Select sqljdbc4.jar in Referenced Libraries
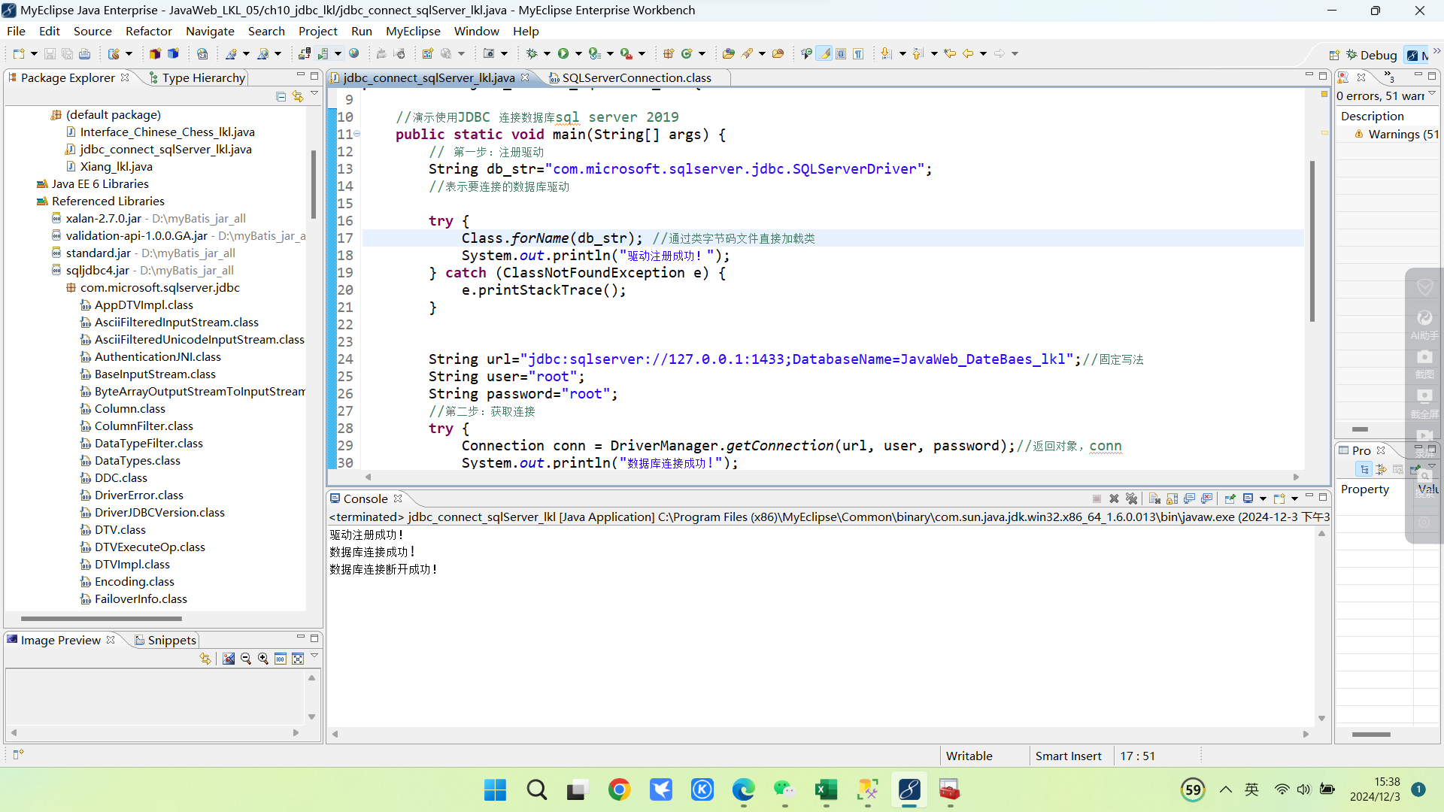This screenshot has width=1444, height=812. coord(97,270)
